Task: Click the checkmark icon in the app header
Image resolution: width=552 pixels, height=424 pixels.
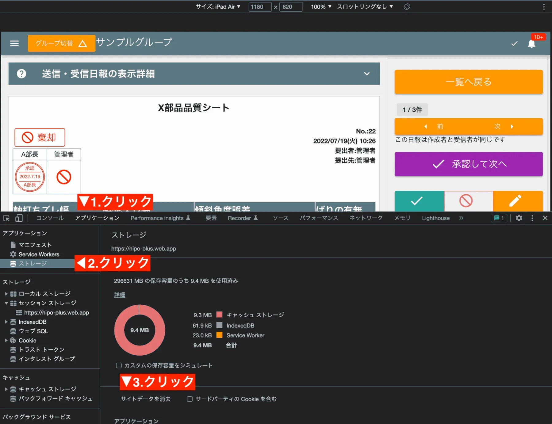Action: (514, 44)
